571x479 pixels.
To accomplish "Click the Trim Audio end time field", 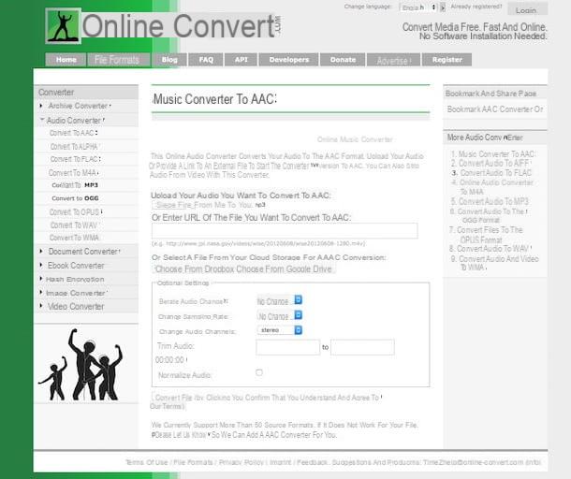I will pos(362,347).
